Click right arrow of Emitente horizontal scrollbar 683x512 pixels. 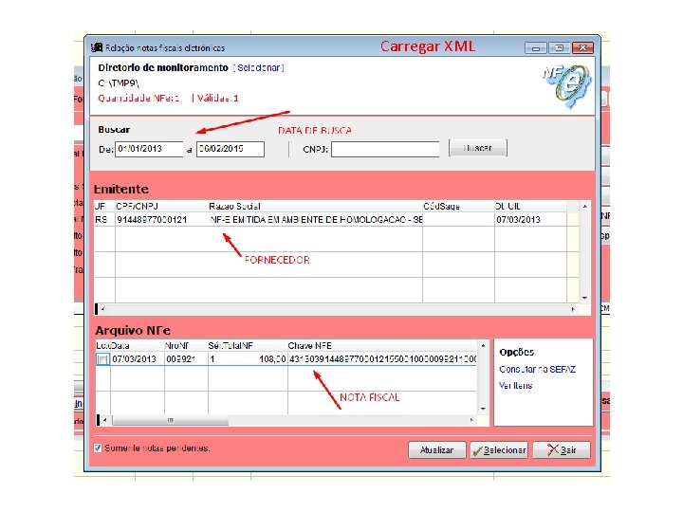(573, 309)
